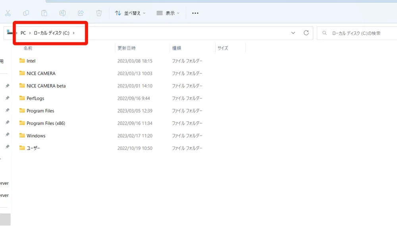Click the Rename icon in toolbar
The image size is (397, 227).
coord(62,13)
